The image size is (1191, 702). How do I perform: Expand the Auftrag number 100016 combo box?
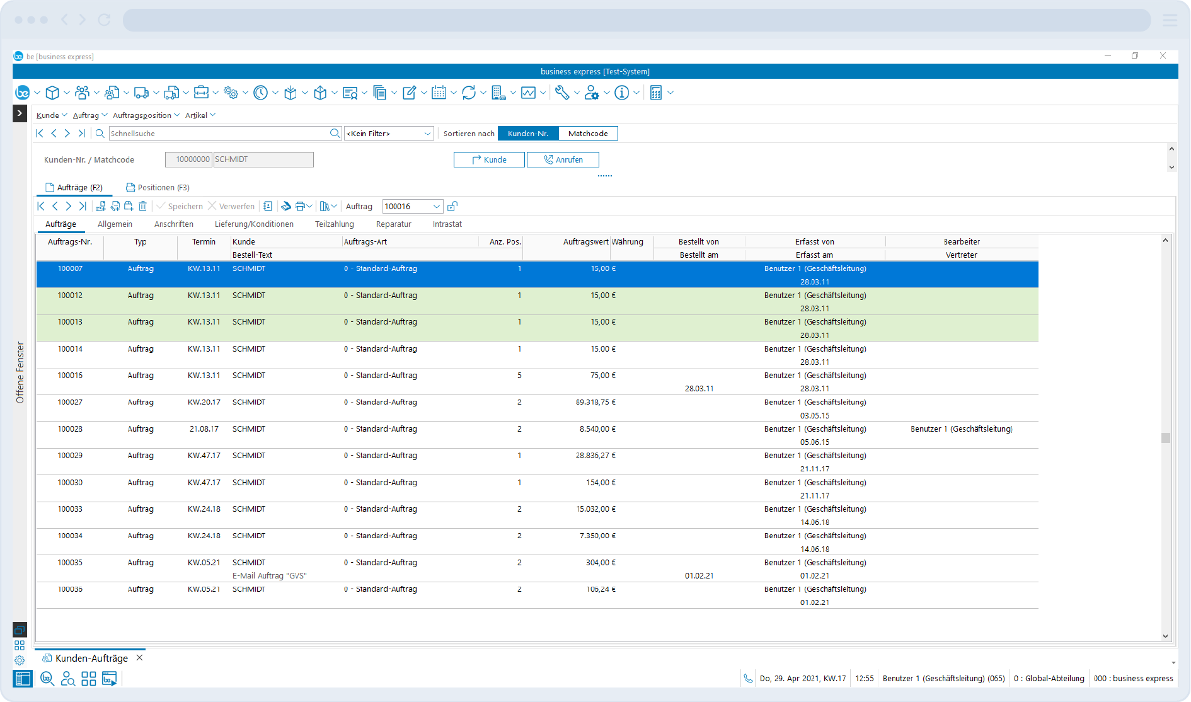(436, 207)
